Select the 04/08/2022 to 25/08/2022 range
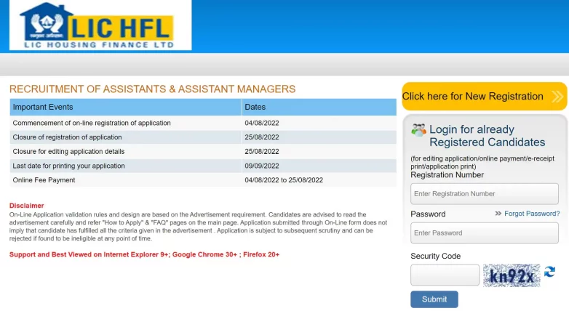The width and height of the screenshot is (569, 319). (x=284, y=180)
